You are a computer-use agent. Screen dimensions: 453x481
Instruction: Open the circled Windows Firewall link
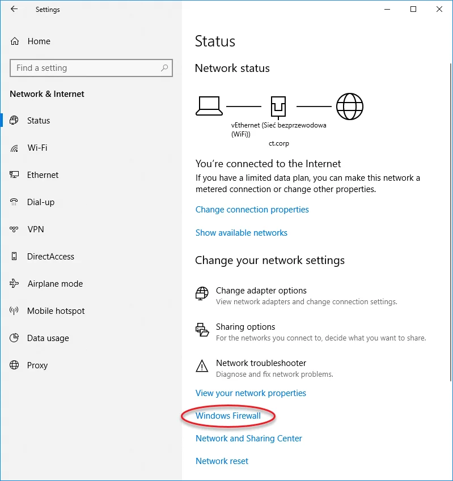coord(227,415)
